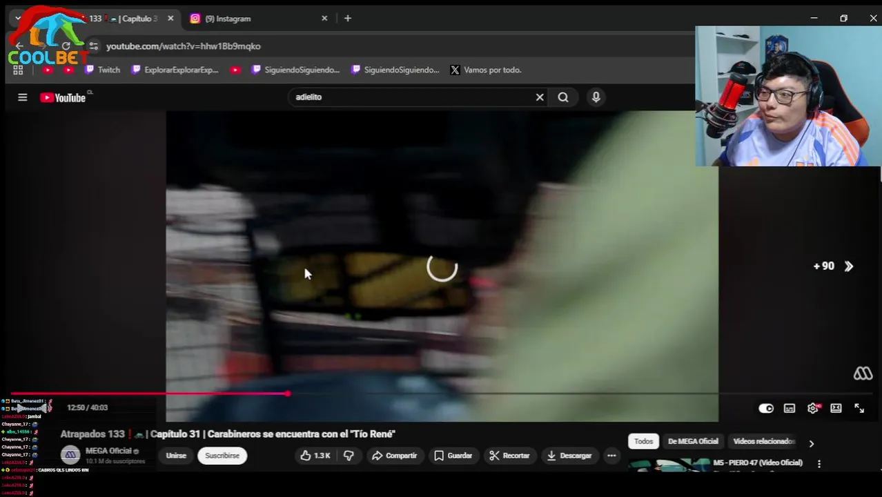This screenshot has width=882, height=497.
Task: Start voice search with the microphone
Action: click(x=596, y=97)
